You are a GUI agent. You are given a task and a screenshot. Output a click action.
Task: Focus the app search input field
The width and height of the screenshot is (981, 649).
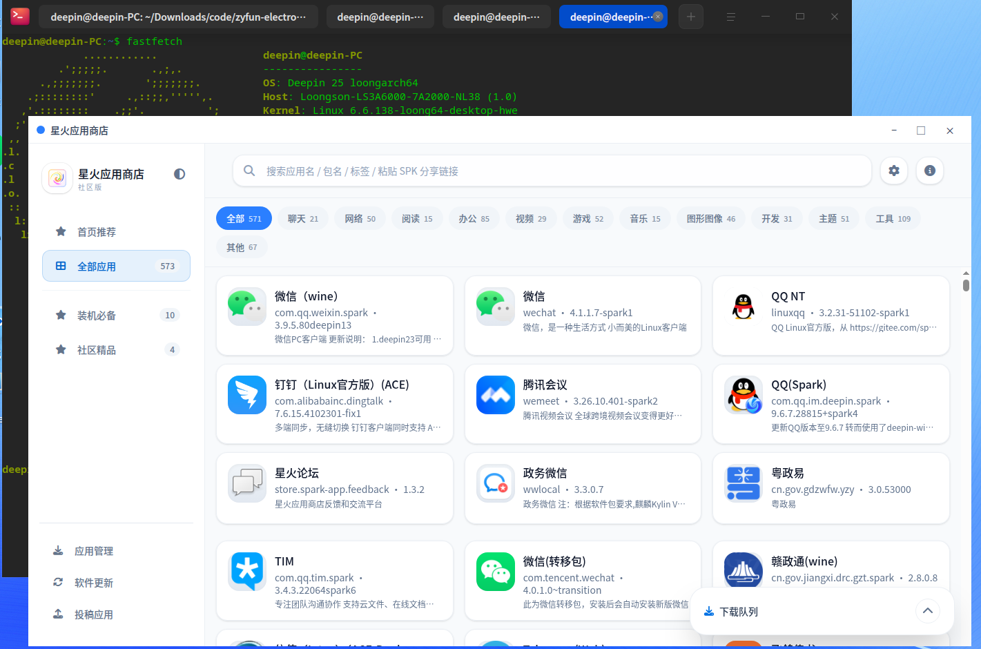tap(552, 171)
